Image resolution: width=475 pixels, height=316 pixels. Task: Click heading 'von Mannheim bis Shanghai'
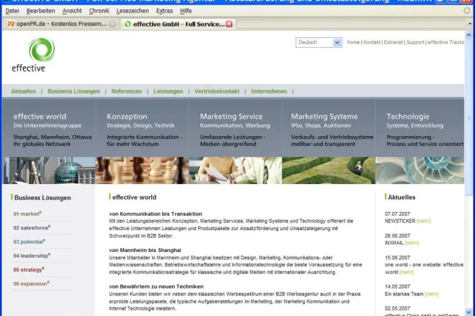(145, 250)
